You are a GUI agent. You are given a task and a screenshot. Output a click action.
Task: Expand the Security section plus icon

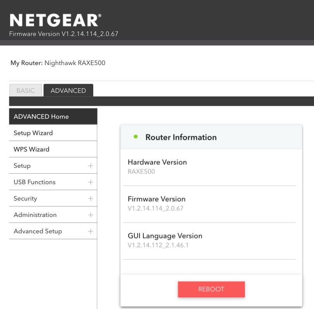point(91,199)
